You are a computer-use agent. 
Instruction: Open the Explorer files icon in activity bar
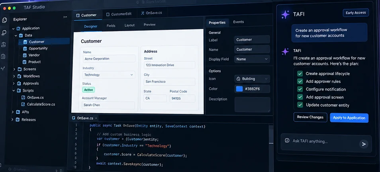click(4, 20)
